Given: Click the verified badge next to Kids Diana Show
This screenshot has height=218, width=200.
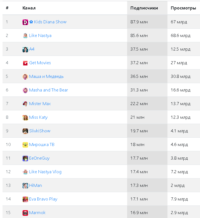Looking at the screenshot, I should [x=31, y=22].
